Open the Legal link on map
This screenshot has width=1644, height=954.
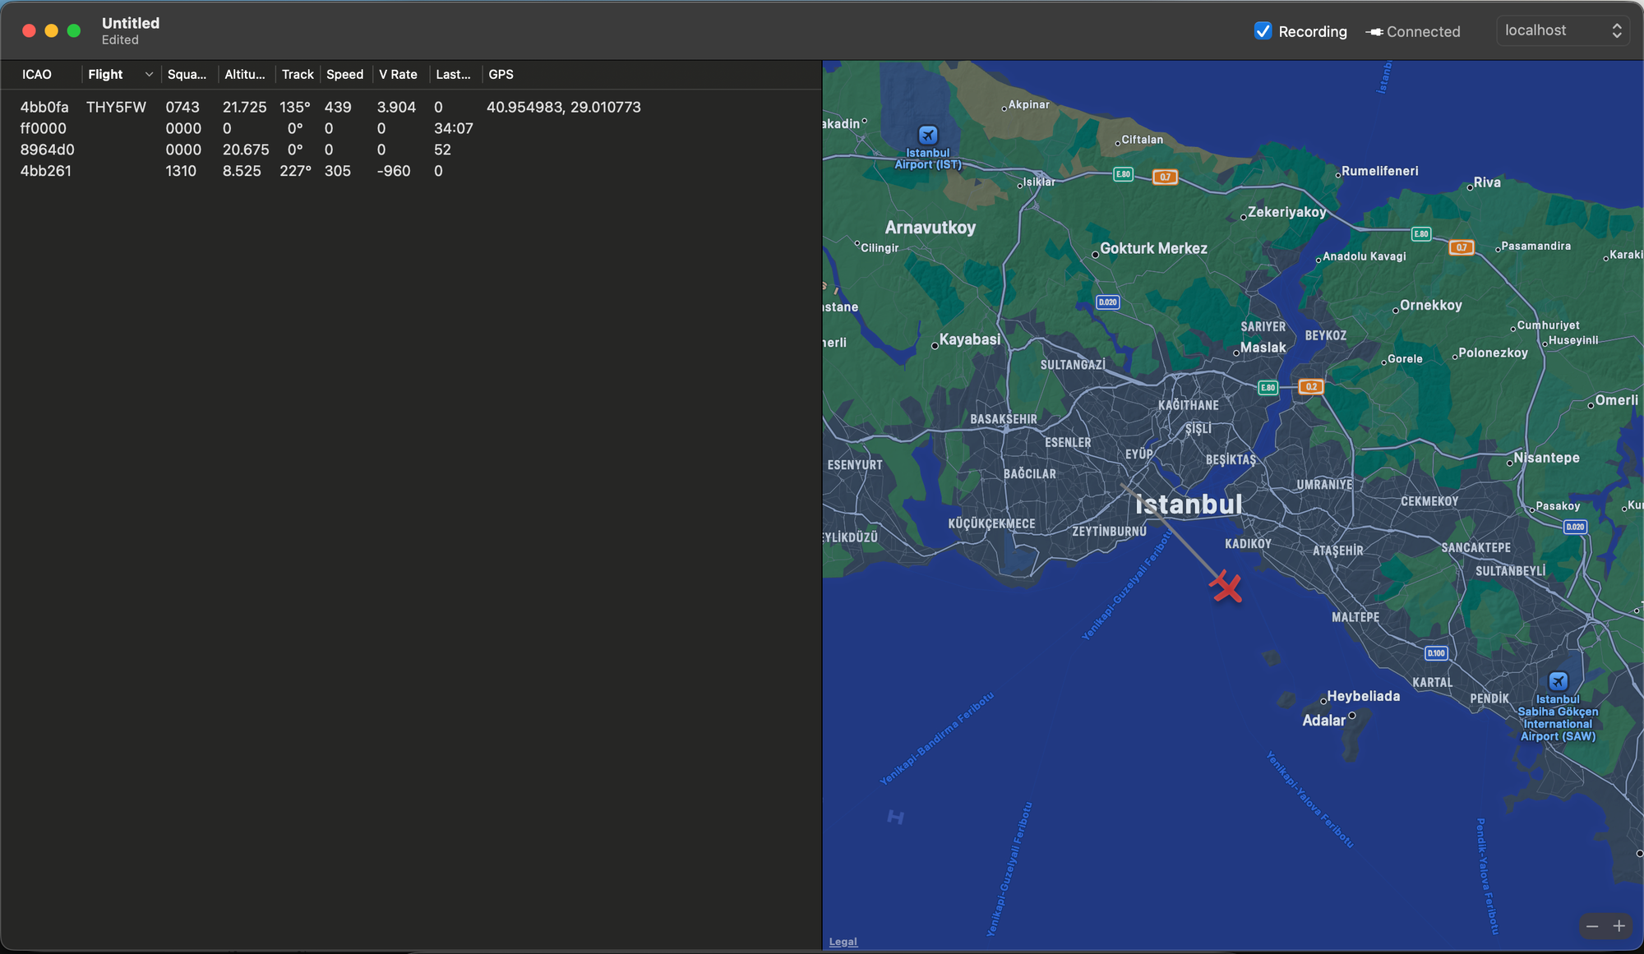843,942
